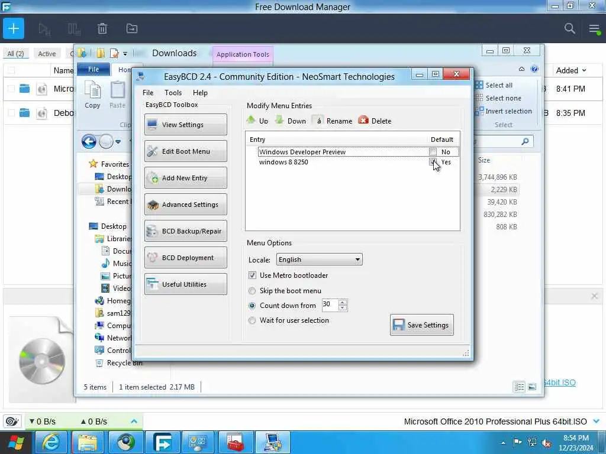Click Invert selection in Explorer ribbon
This screenshot has height=454, width=606.
(x=504, y=111)
